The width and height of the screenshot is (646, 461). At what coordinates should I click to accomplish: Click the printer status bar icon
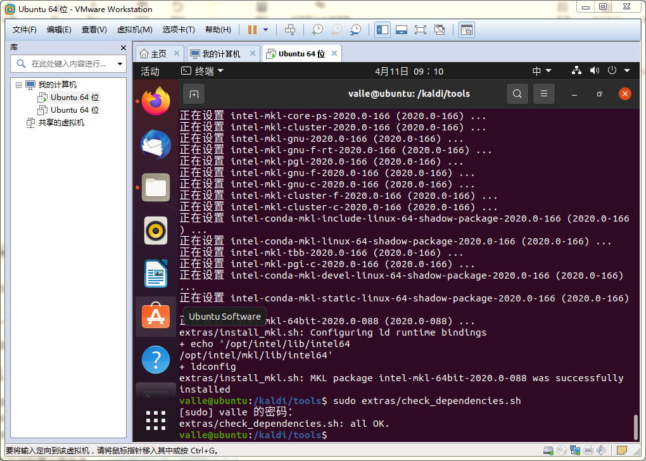tap(588, 451)
